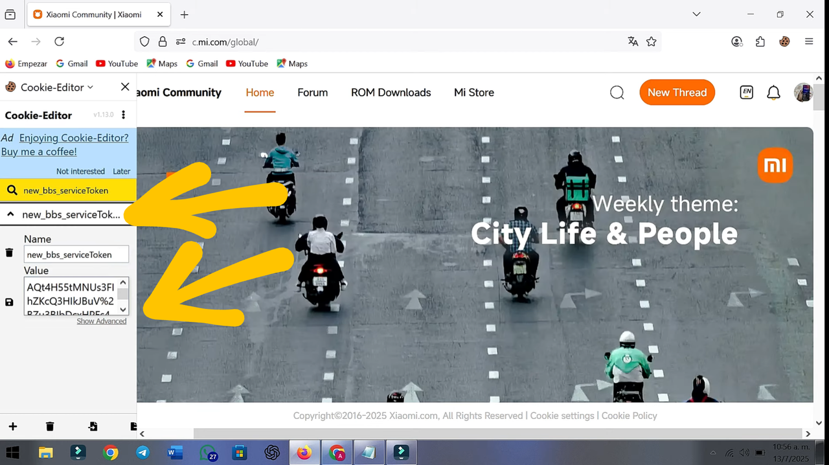The height and width of the screenshot is (465, 829).
Task: Switch language with the EN icon
Action: 747,93
